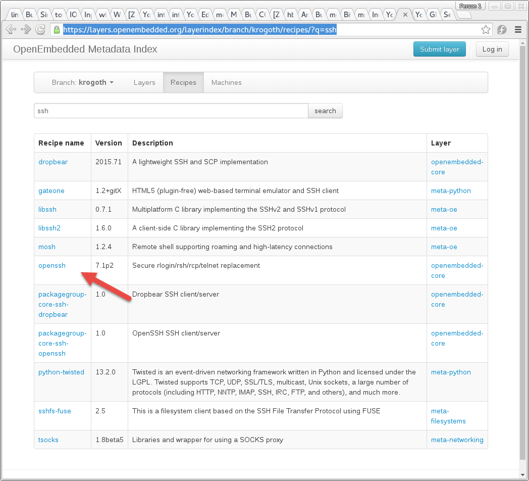
Task: Click the recipe search text field
Action: (x=171, y=111)
